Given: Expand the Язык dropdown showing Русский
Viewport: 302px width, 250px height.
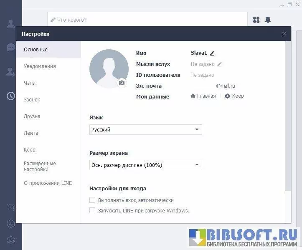Looking at the screenshot, I should click(x=146, y=130).
